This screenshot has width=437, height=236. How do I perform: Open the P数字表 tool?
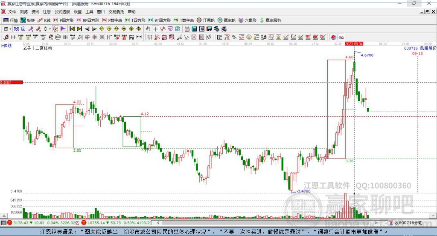[112, 20]
